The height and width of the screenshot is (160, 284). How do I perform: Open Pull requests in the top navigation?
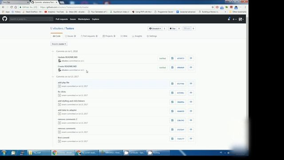62,19
